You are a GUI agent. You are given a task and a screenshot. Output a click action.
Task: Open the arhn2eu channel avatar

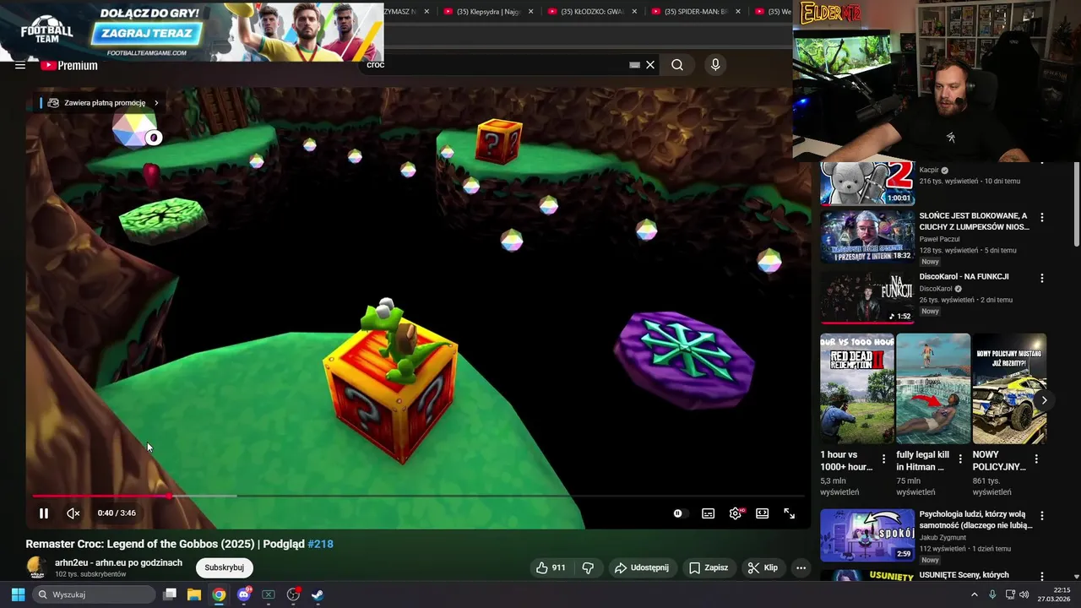[x=36, y=567]
